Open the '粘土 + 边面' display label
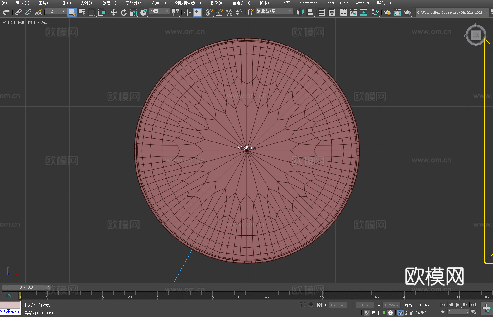This screenshot has height=317, width=493. (x=39, y=22)
